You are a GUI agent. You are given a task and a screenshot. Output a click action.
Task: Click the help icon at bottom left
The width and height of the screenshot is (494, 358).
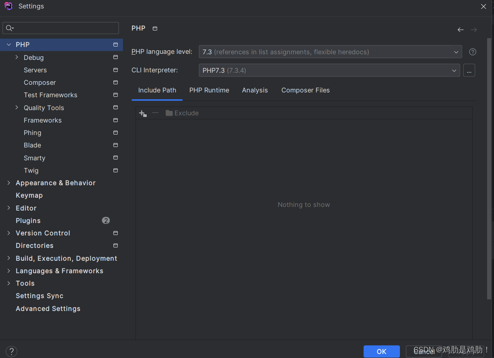(11, 351)
